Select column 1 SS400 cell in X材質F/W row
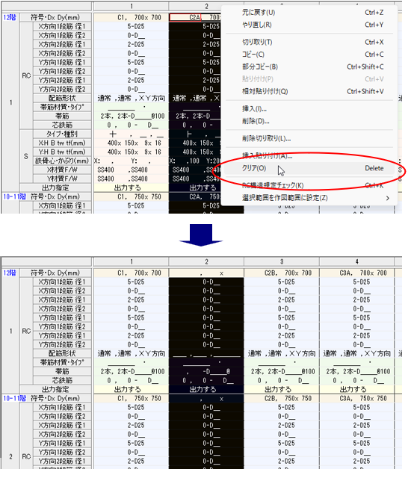Screen dimensions: 411x478 131,170
